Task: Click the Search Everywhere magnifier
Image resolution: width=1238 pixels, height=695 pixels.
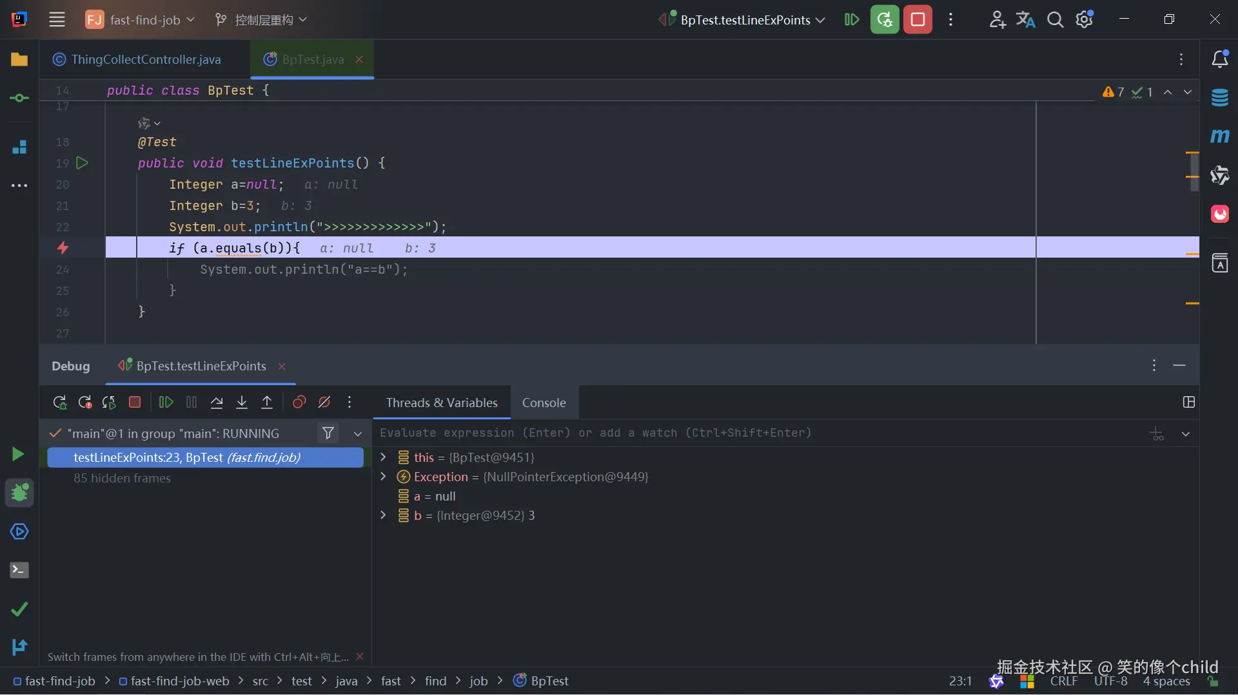Action: point(1055,20)
